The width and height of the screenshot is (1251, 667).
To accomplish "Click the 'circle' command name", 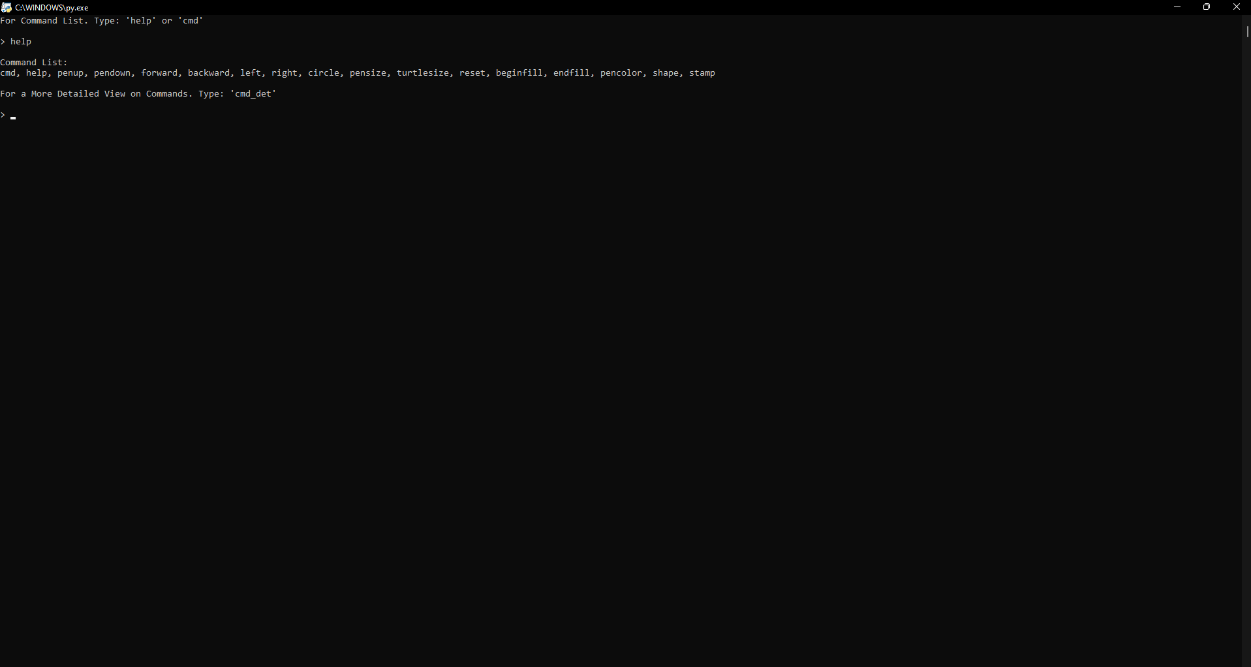I will tap(324, 73).
